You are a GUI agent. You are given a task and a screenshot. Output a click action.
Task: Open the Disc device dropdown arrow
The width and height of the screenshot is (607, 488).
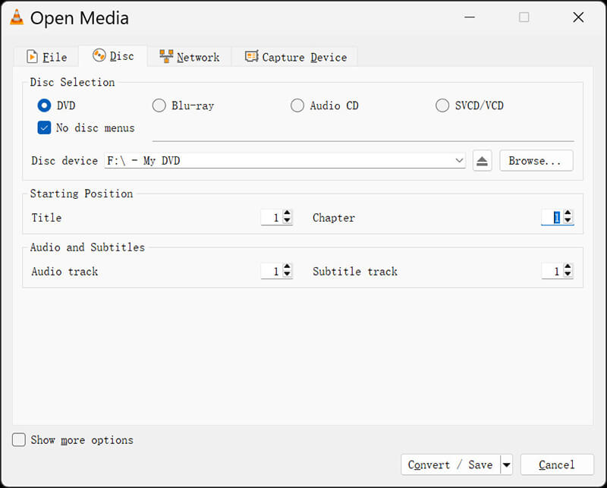tap(458, 160)
